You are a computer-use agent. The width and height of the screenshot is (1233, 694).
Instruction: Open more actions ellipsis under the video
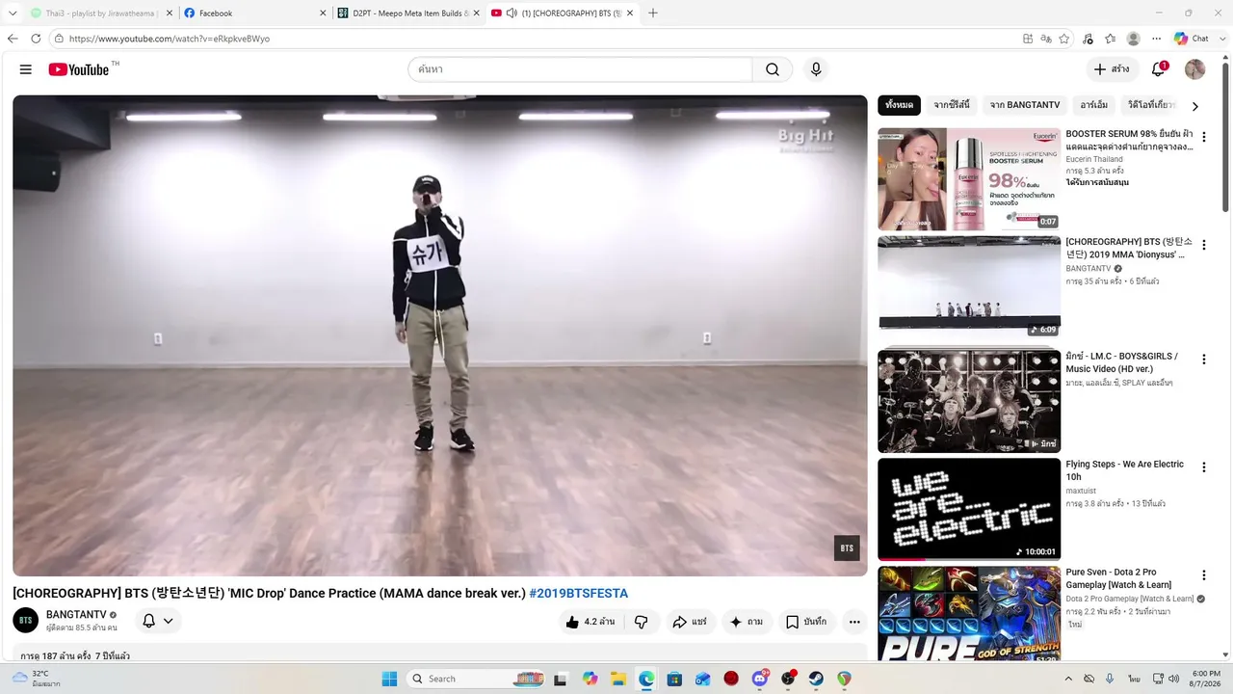854,622
